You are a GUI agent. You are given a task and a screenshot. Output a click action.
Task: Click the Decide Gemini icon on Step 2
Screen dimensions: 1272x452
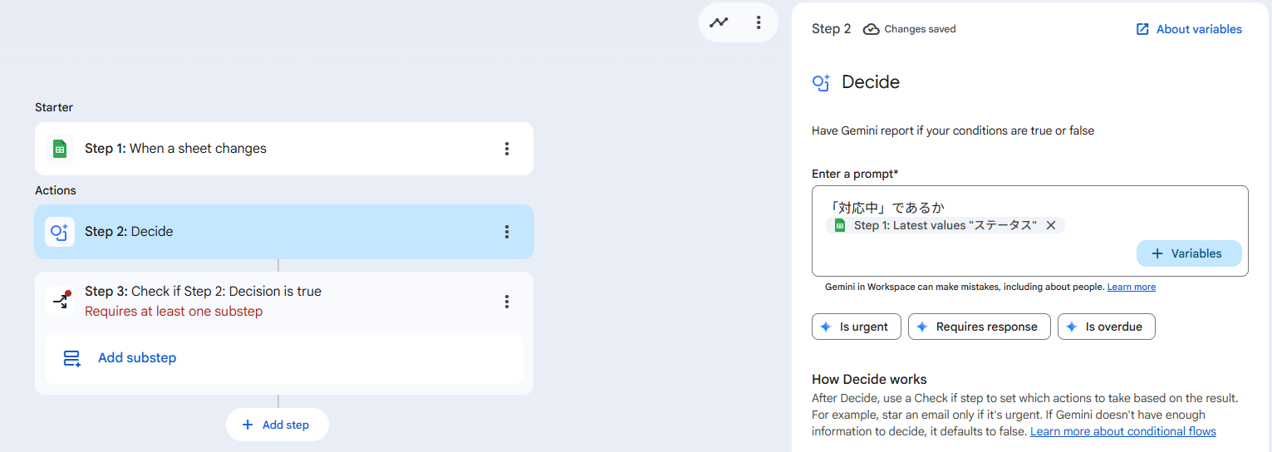[x=60, y=232]
